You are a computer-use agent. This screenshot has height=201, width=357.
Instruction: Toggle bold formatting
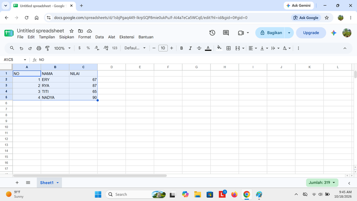pyautogui.click(x=181, y=48)
